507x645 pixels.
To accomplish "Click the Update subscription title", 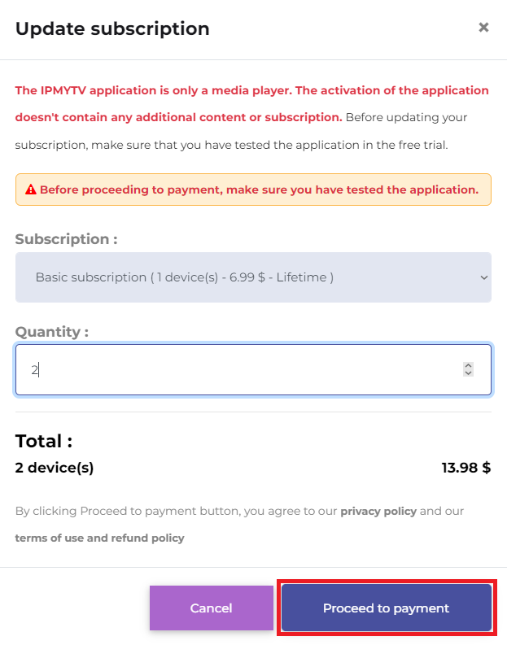I will [112, 28].
